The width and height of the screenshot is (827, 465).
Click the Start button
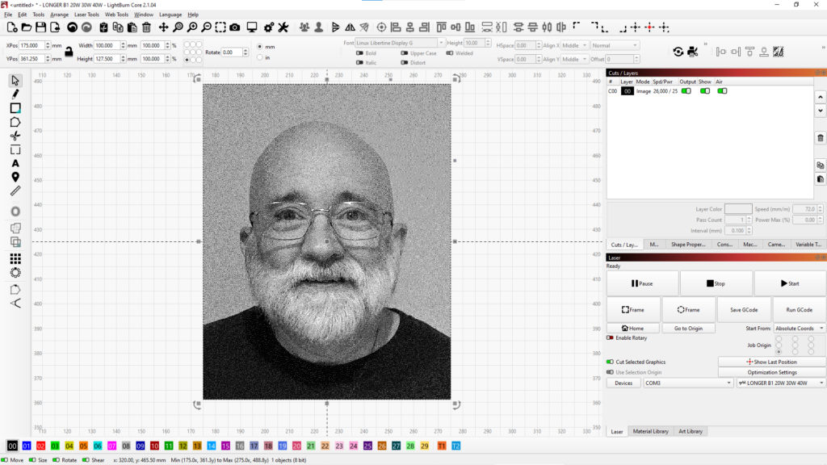pos(790,283)
